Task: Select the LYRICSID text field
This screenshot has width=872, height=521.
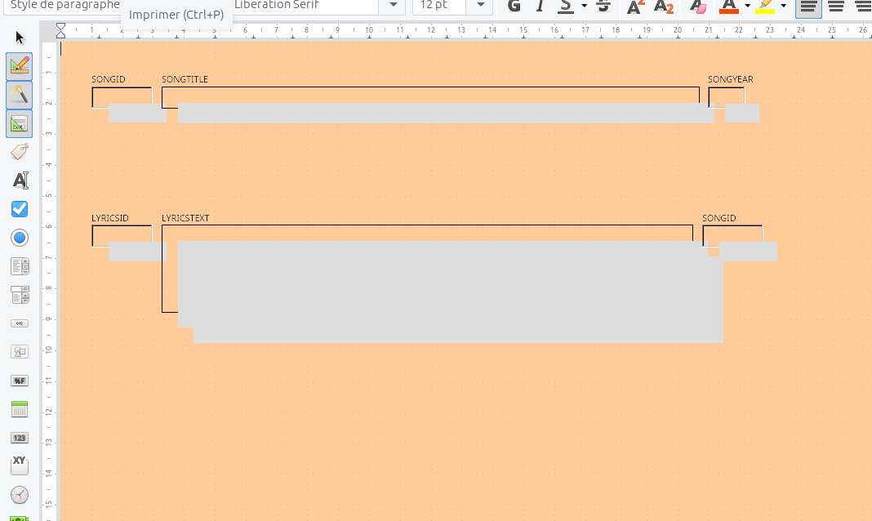Action: [x=122, y=236]
